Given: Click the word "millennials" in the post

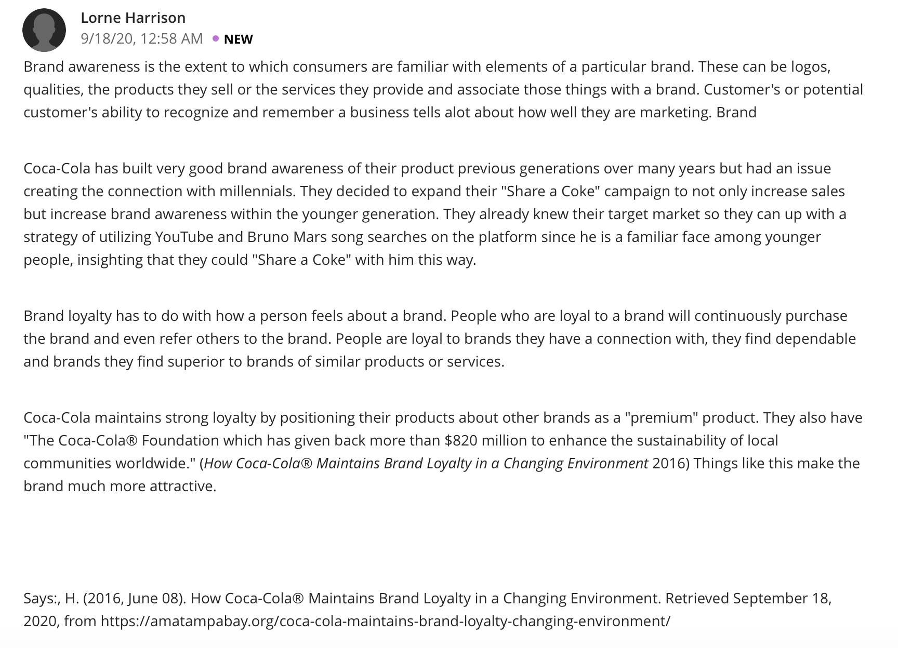Looking at the screenshot, I should 257,191.
